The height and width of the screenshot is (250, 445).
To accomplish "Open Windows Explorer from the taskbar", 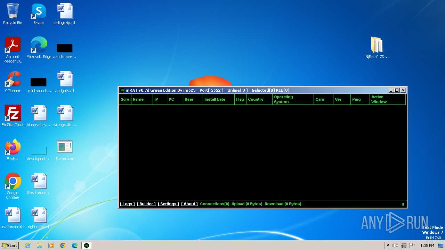I will tap(39, 245).
